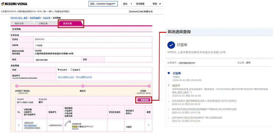
Task: Select the 发货记录 tab
Action: (70, 23)
